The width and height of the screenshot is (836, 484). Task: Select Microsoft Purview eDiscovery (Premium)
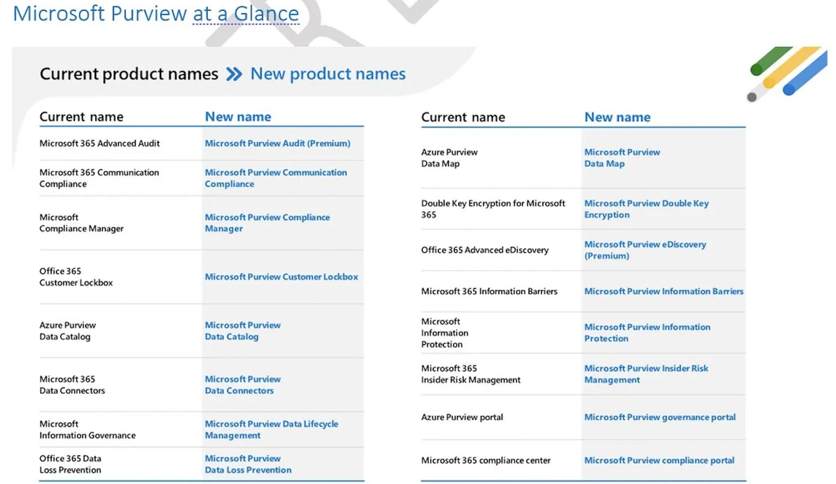pos(645,250)
